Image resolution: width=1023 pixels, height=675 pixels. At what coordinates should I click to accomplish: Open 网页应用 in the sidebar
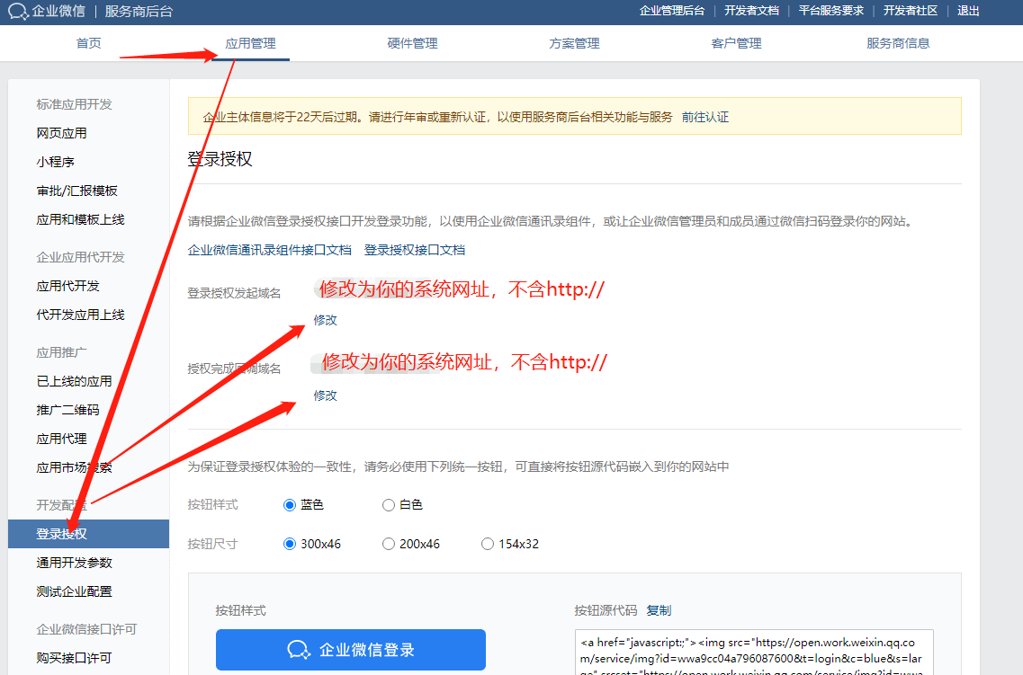[x=61, y=134]
